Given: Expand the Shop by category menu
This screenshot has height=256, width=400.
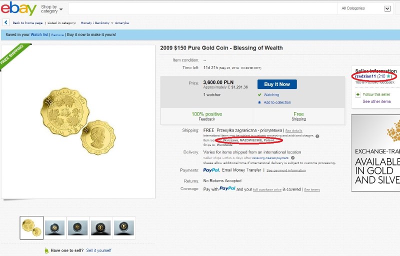Looking at the screenshot, I should [51, 9].
